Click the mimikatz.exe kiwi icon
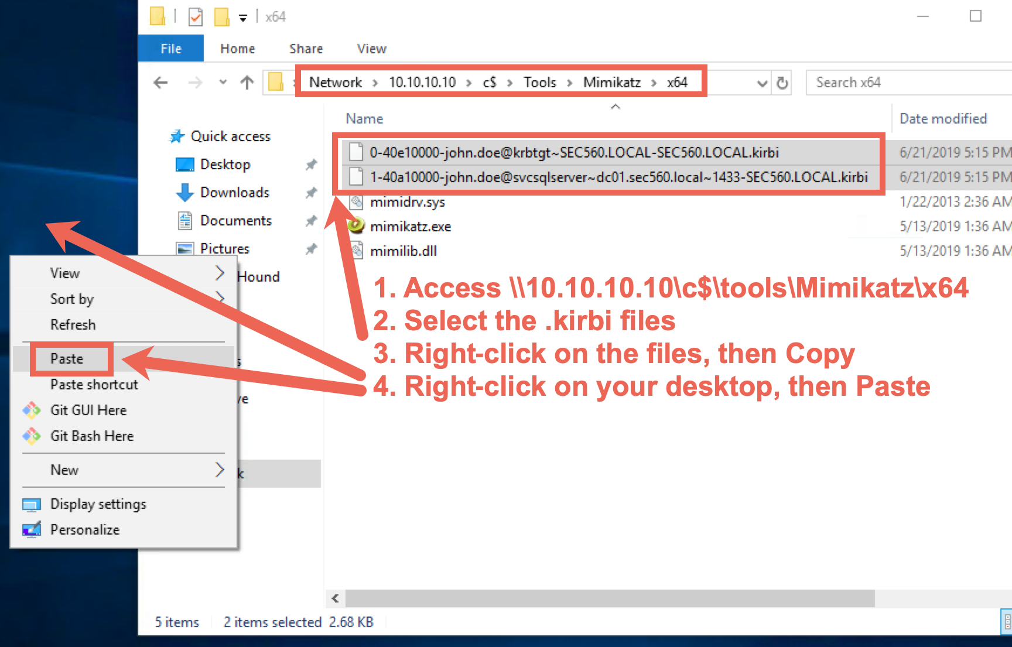This screenshot has width=1012, height=647. point(356,226)
